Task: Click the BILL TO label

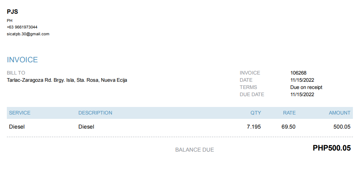Action: coord(16,73)
